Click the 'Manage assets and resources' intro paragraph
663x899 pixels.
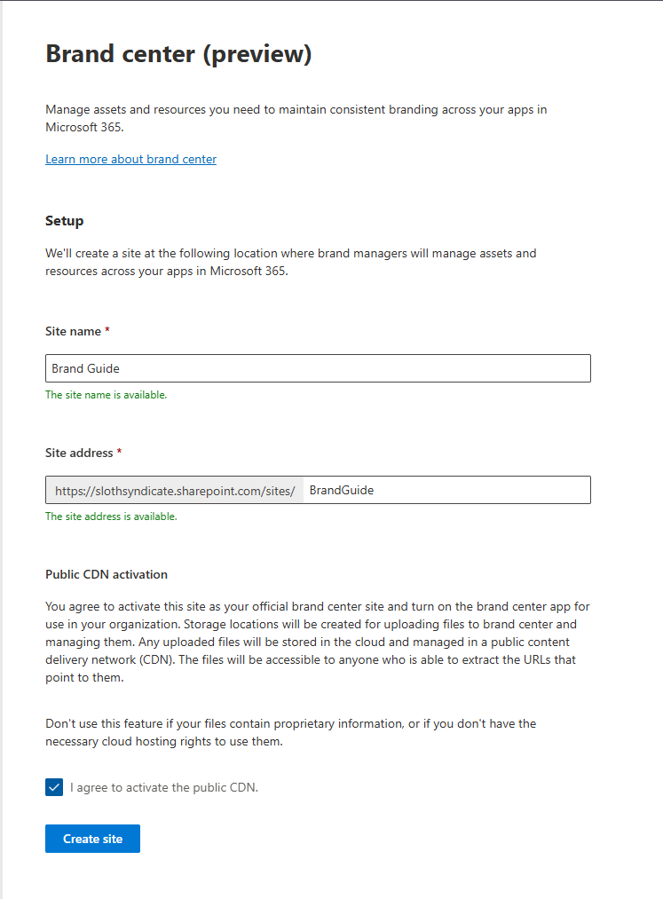(x=296, y=118)
